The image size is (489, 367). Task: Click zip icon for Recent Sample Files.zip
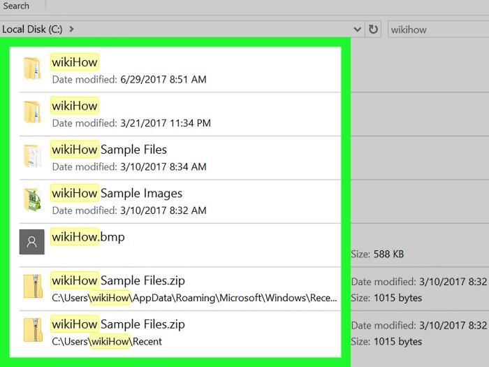(x=33, y=330)
